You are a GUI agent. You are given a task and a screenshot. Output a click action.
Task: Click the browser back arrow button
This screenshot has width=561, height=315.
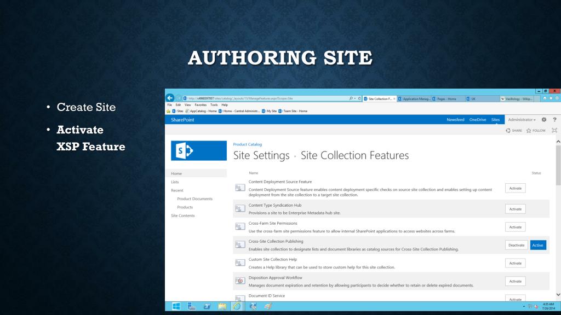170,98
